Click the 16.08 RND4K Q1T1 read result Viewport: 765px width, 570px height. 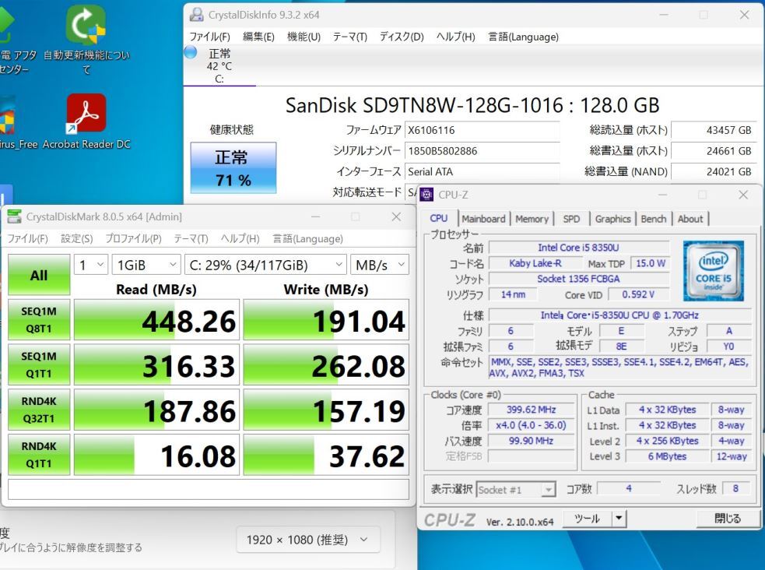click(x=156, y=454)
